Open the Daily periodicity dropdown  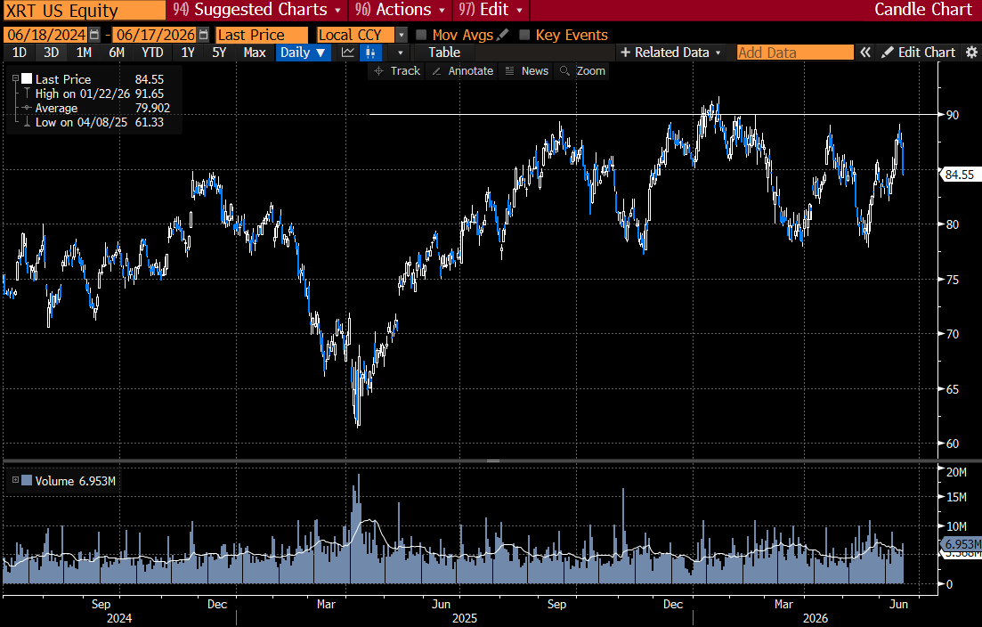click(x=303, y=53)
